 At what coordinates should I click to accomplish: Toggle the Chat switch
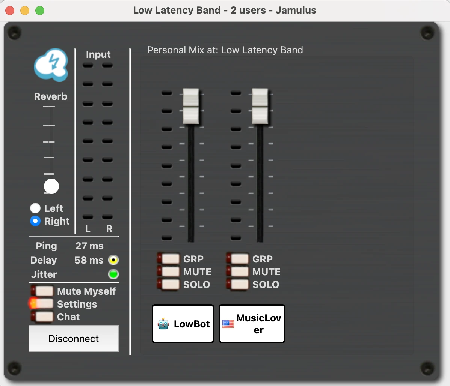click(42, 317)
